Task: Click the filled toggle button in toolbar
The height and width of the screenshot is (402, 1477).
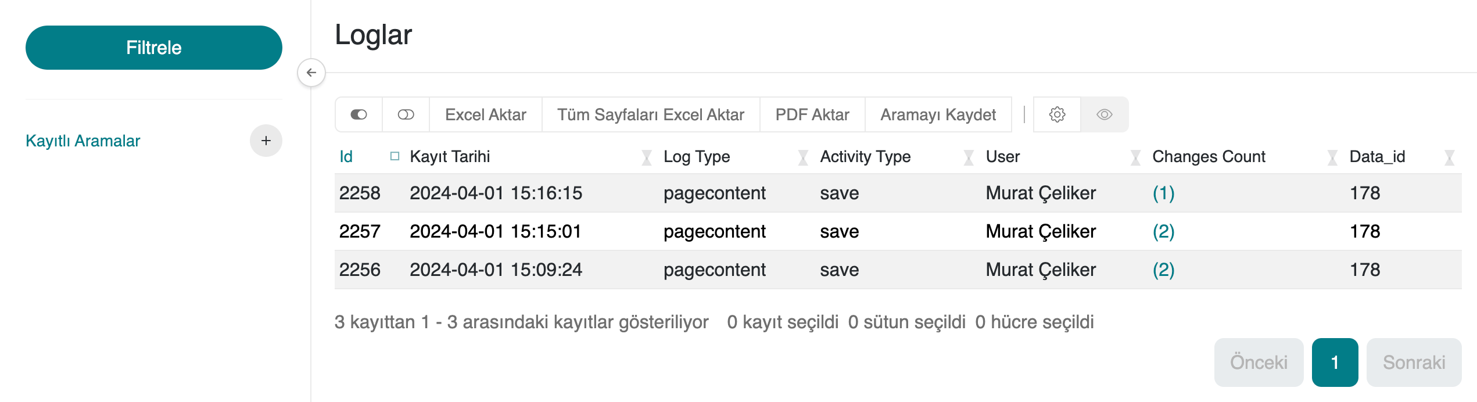Action: (359, 114)
